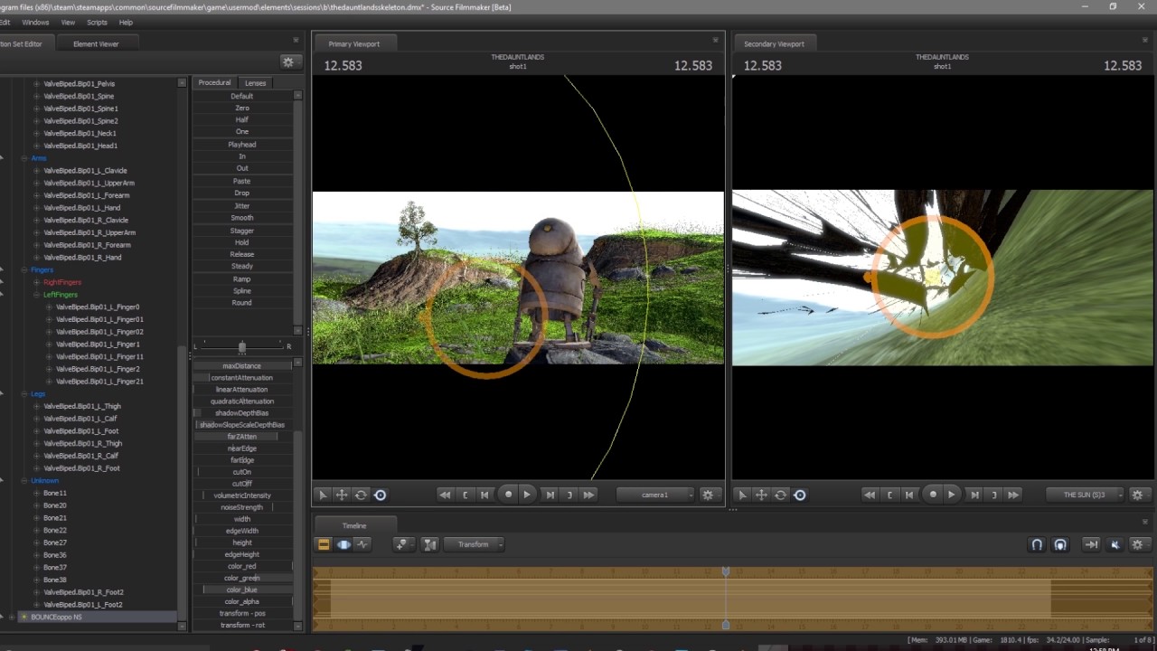Apply the Jitter procedural preset
The width and height of the screenshot is (1157, 651).
click(x=242, y=206)
